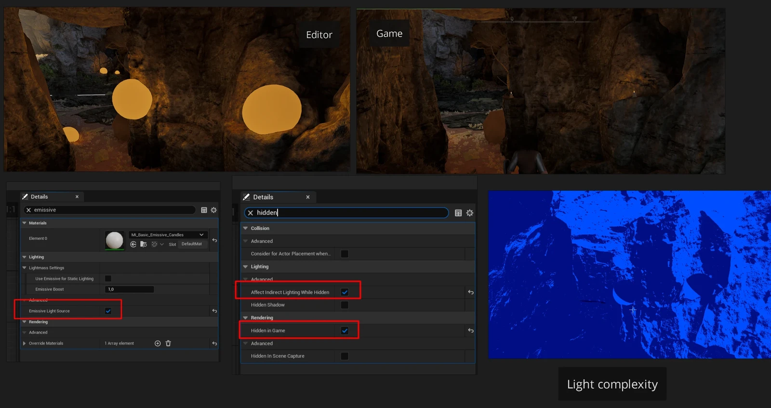Image resolution: width=771 pixels, height=408 pixels.
Task: Close the Details tab with emissive search
Action: click(x=77, y=197)
